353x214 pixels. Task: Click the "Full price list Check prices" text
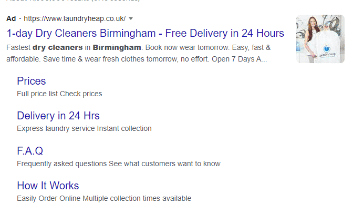pos(59,94)
